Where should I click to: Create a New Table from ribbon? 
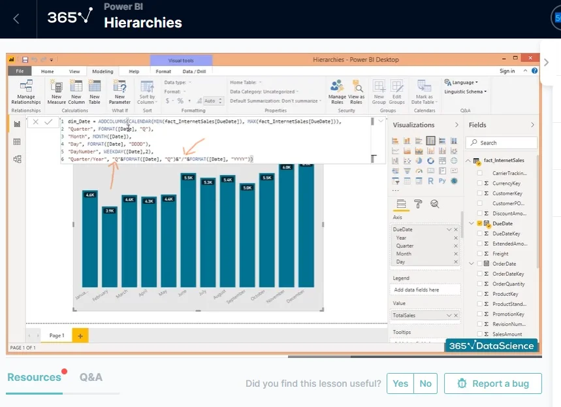point(95,91)
